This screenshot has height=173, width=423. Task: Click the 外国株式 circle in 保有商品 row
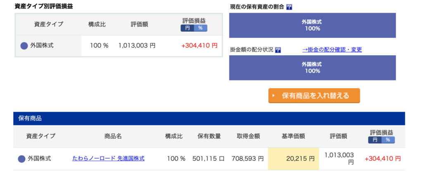21,159
